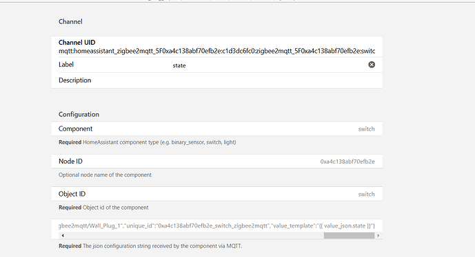The height and width of the screenshot is (257, 475).
Task: Click the Component row label
Action: (75, 128)
